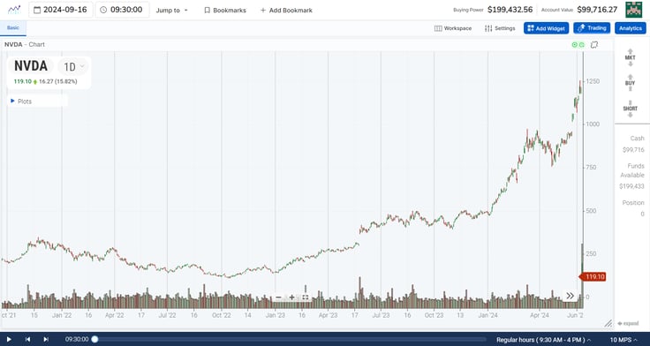Viewport: 650px width, 346px height.
Task: Zoom out the chart with minus icon
Action: tap(278, 297)
